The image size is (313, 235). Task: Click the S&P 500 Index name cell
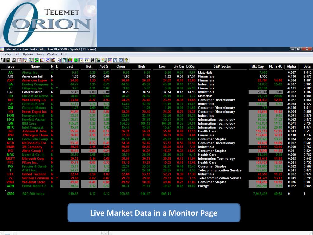tap(33, 194)
